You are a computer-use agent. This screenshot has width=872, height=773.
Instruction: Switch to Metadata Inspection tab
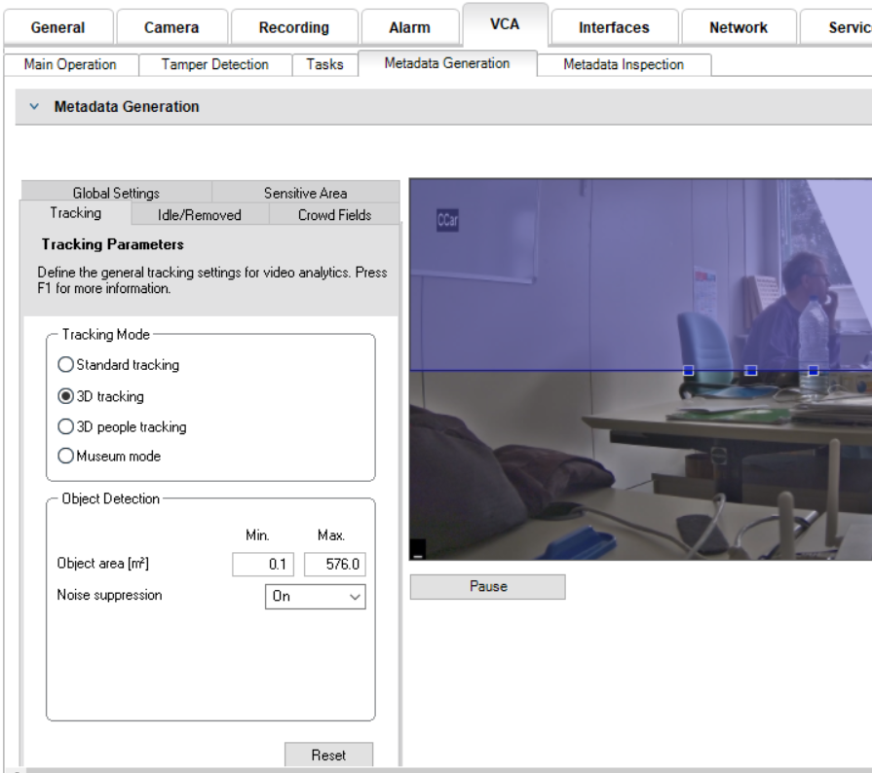pos(624,65)
